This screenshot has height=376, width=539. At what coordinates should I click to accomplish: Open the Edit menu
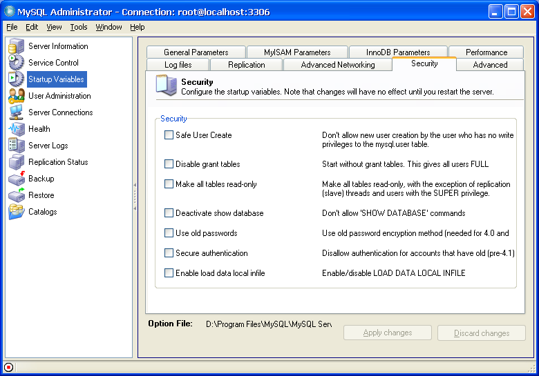pos(32,27)
